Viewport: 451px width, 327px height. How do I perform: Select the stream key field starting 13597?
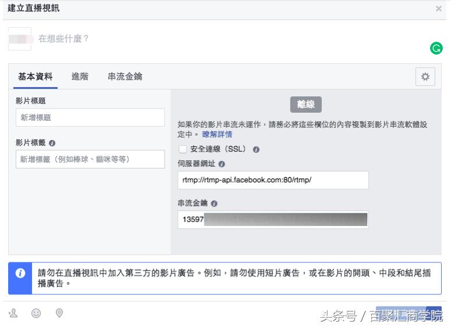tap(273, 220)
